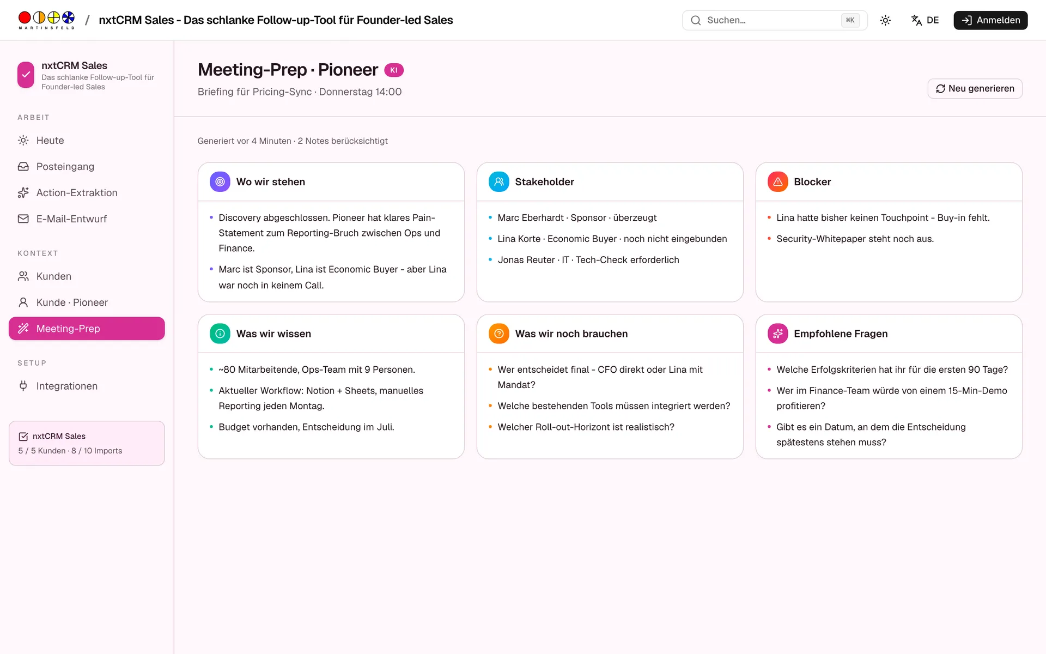Viewport: 1046px width, 654px height.
Task: Open Kunde · Pioneer in the sidebar
Action: 87,302
